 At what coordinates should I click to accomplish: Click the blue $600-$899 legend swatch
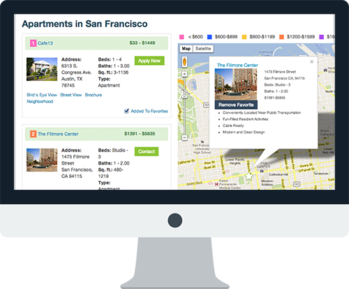pyautogui.click(x=209, y=37)
